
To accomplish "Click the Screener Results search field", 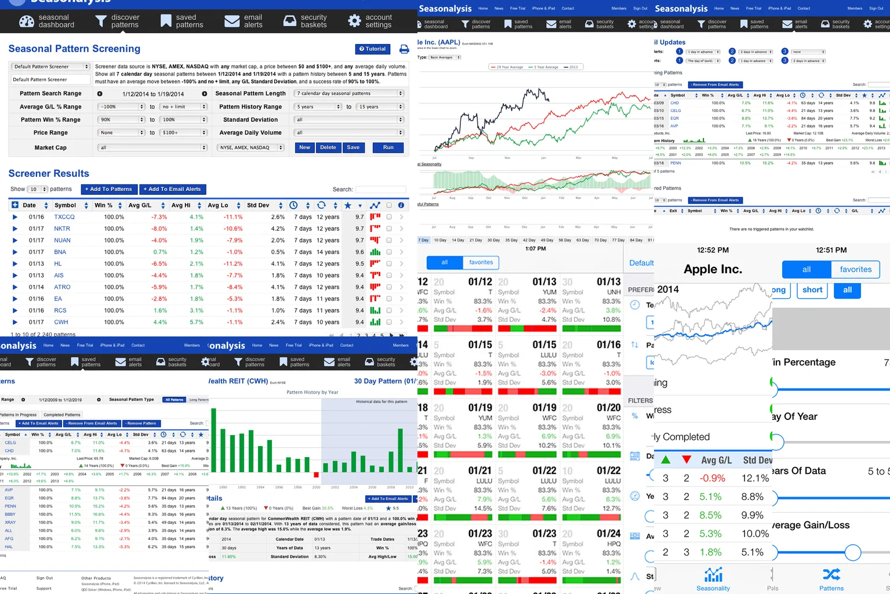I will coord(380,189).
